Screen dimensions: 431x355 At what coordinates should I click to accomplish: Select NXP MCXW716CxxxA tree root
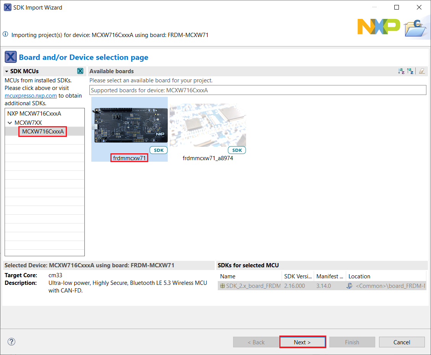(34, 114)
